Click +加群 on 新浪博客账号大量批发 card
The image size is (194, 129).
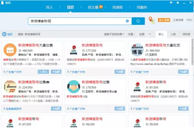pyautogui.click(x=183, y=72)
